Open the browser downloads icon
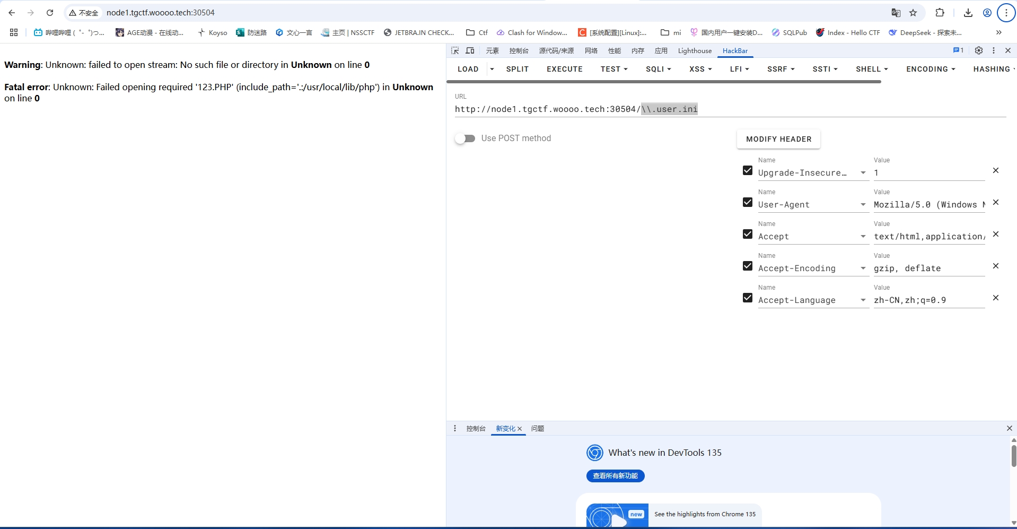Screen dimensions: 1017x529 coord(968,13)
